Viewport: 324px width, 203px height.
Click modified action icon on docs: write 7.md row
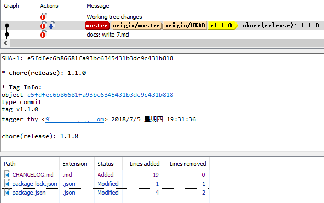point(43,34)
